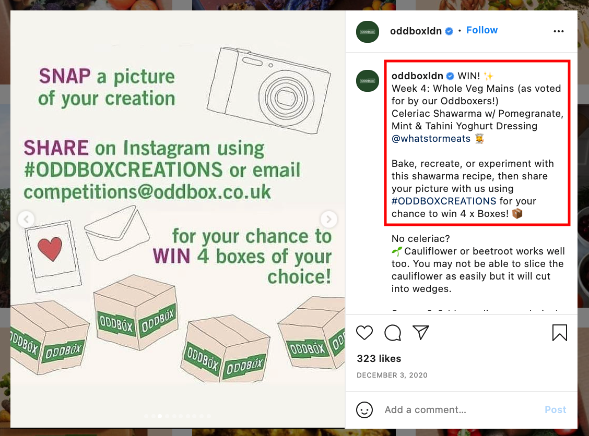
Task: Click oddboxldn avatar beside caption
Action: (x=368, y=81)
